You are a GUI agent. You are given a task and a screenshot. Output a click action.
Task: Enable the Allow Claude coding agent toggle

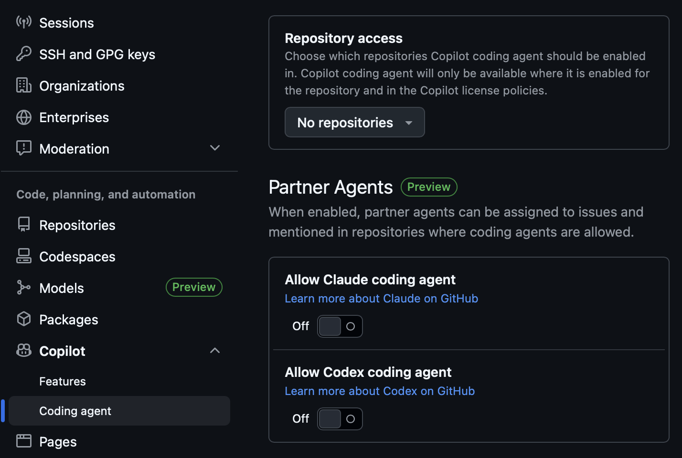340,326
